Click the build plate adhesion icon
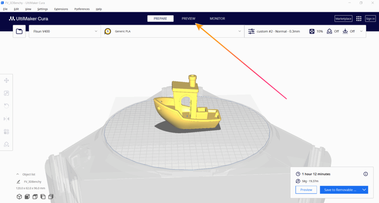 click(345, 31)
